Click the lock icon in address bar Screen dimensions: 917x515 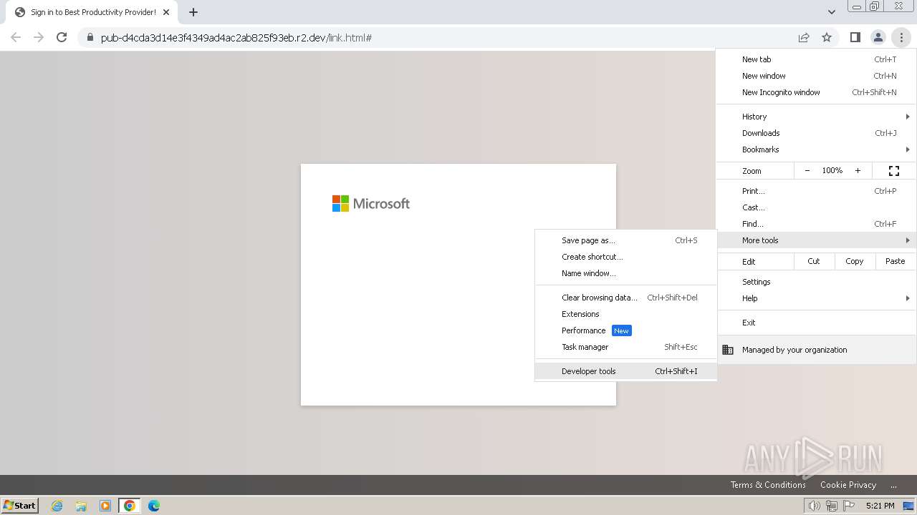[x=90, y=37]
